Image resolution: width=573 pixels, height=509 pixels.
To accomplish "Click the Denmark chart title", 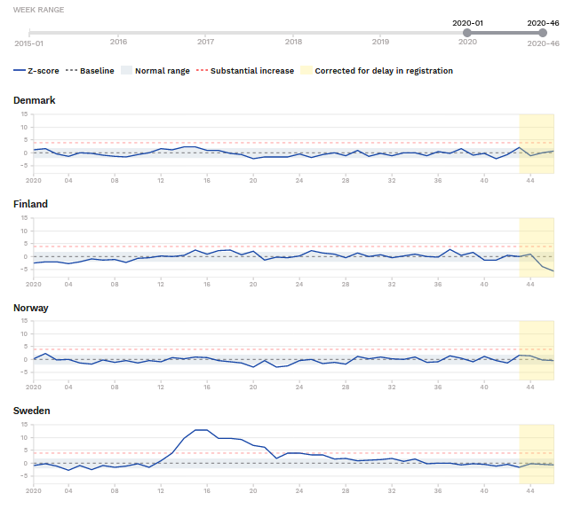I will [x=35, y=100].
